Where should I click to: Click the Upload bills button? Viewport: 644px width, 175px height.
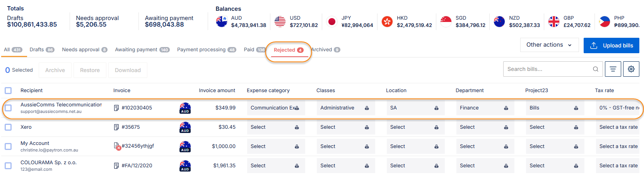pos(611,45)
